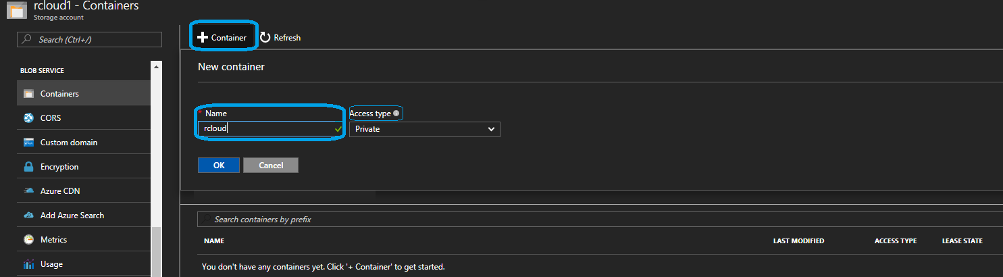This screenshot has width=1003, height=277.
Task: Click the BLOB SERVICE section label
Action: [42, 71]
